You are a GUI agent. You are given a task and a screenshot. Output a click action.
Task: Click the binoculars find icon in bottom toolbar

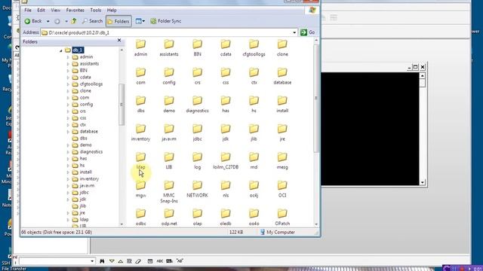[x=102, y=261]
